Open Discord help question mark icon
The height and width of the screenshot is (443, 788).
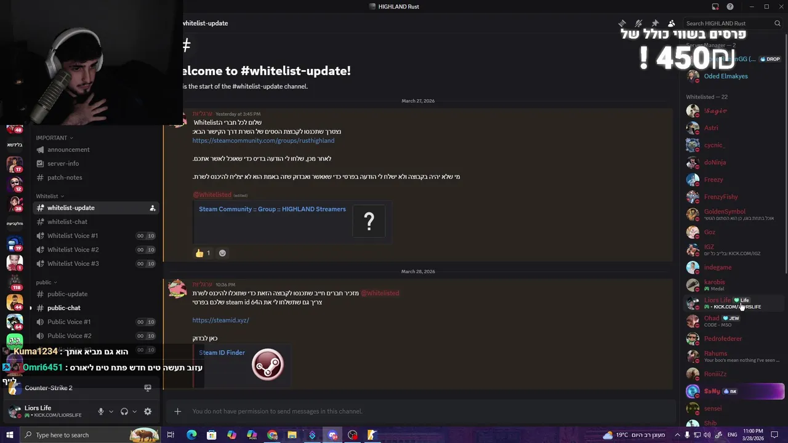[730, 7]
